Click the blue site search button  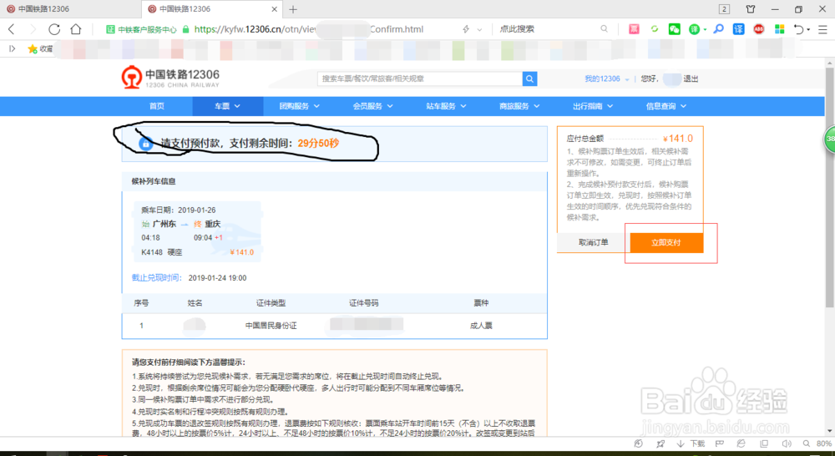tap(530, 79)
